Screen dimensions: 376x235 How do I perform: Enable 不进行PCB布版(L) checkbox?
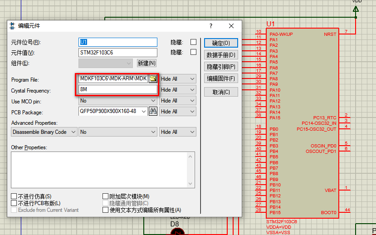[x=14, y=203]
